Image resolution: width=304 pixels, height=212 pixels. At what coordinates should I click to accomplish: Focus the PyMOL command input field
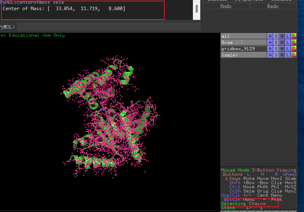(109, 26)
